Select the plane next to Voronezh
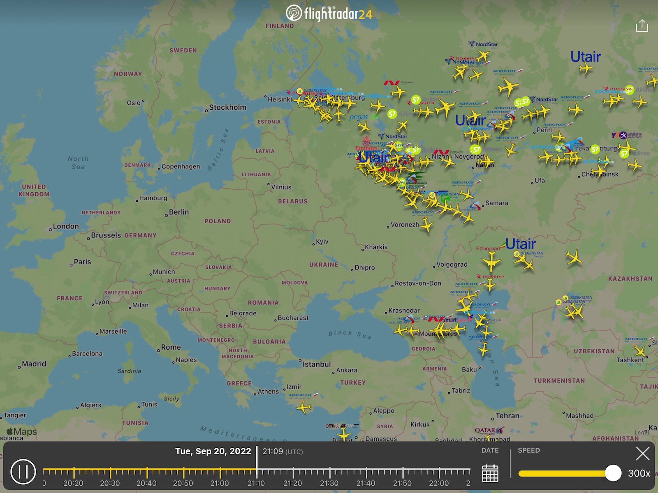The height and width of the screenshot is (493, 658). [426, 225]
